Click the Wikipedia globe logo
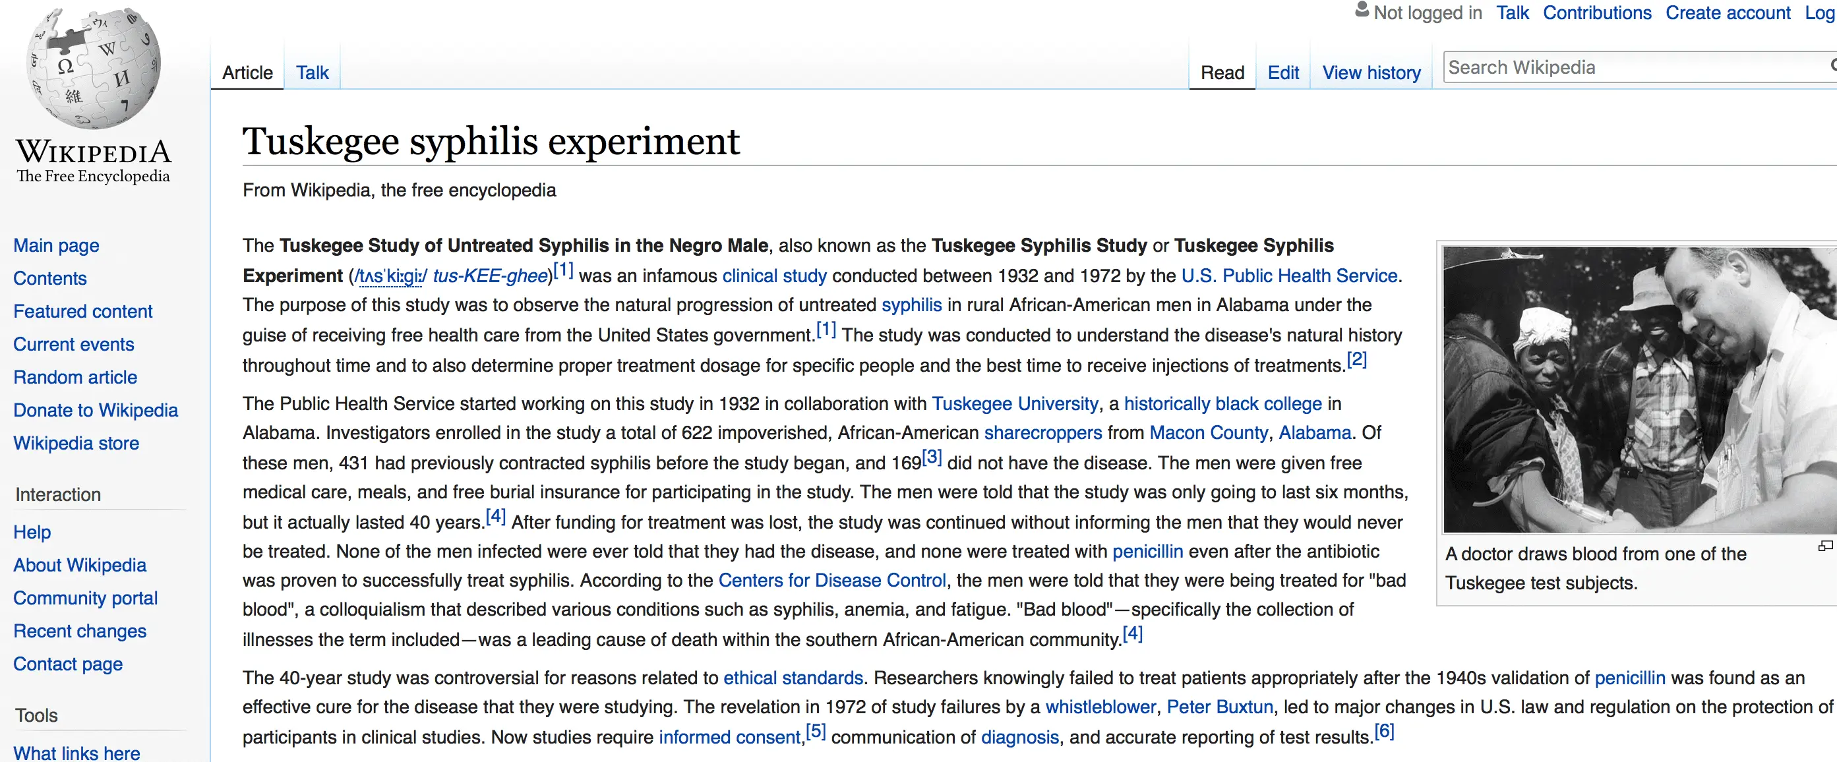The width and height of the screenshot is (1837, 762). 94,69
